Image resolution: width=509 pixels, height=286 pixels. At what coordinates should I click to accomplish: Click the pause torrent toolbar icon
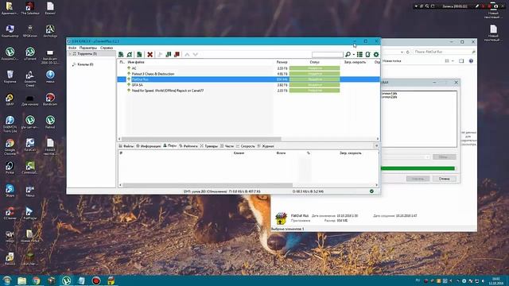coord(168,55)
